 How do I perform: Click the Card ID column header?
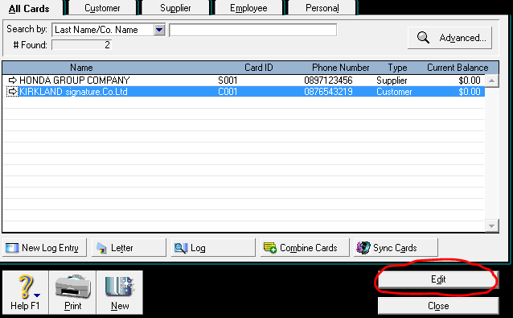258,68
